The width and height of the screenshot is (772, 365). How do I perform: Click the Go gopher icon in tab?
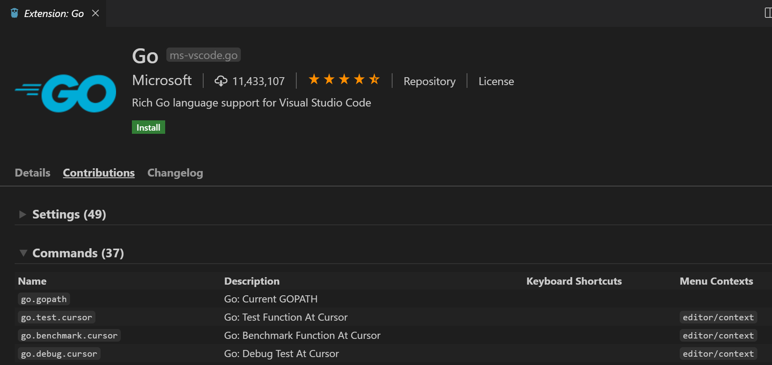(15, 13)
